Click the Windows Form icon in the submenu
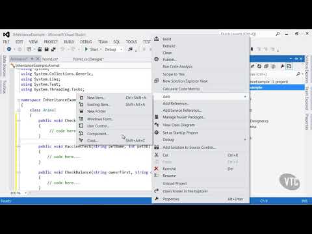The width and height of the screenshot is (312, 234). click(x=81, y=119)
